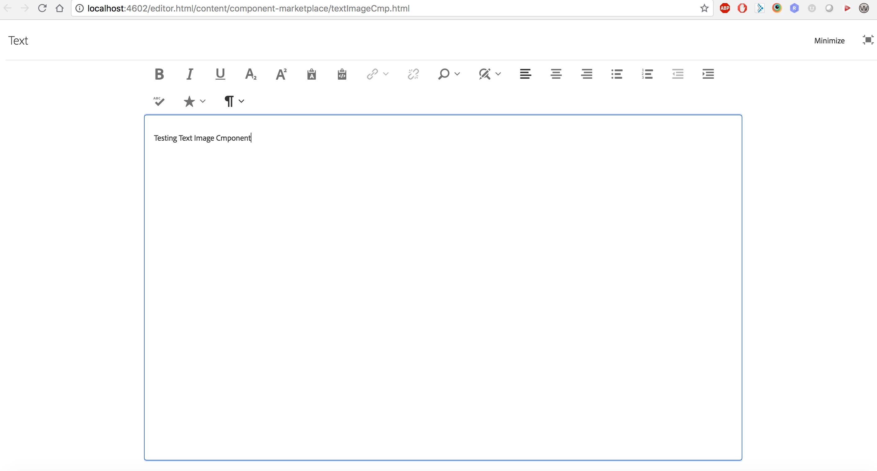The height and width of the screenshot is (471, 877).
Task: Toggle italic text style
Action: pos(190,74)
